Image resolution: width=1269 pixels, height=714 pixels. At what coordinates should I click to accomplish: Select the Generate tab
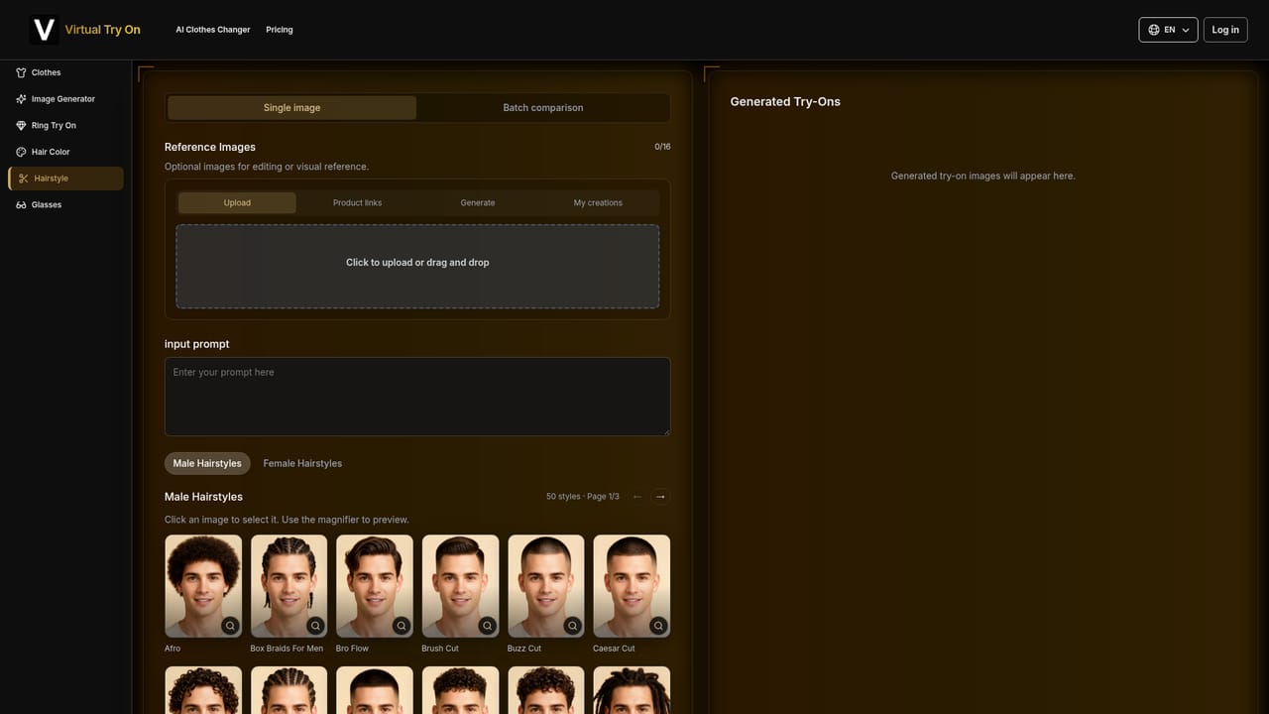pyautogui.click(x=478, y=203)
